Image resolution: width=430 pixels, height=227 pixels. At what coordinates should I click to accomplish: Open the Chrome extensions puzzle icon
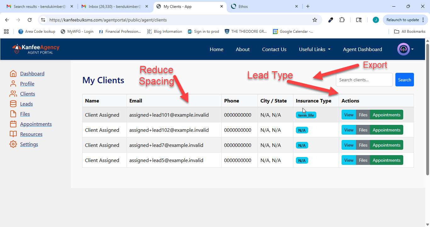(342, 20)
